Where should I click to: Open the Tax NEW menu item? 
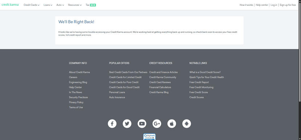pyautogui.click(x=91, y=5)
